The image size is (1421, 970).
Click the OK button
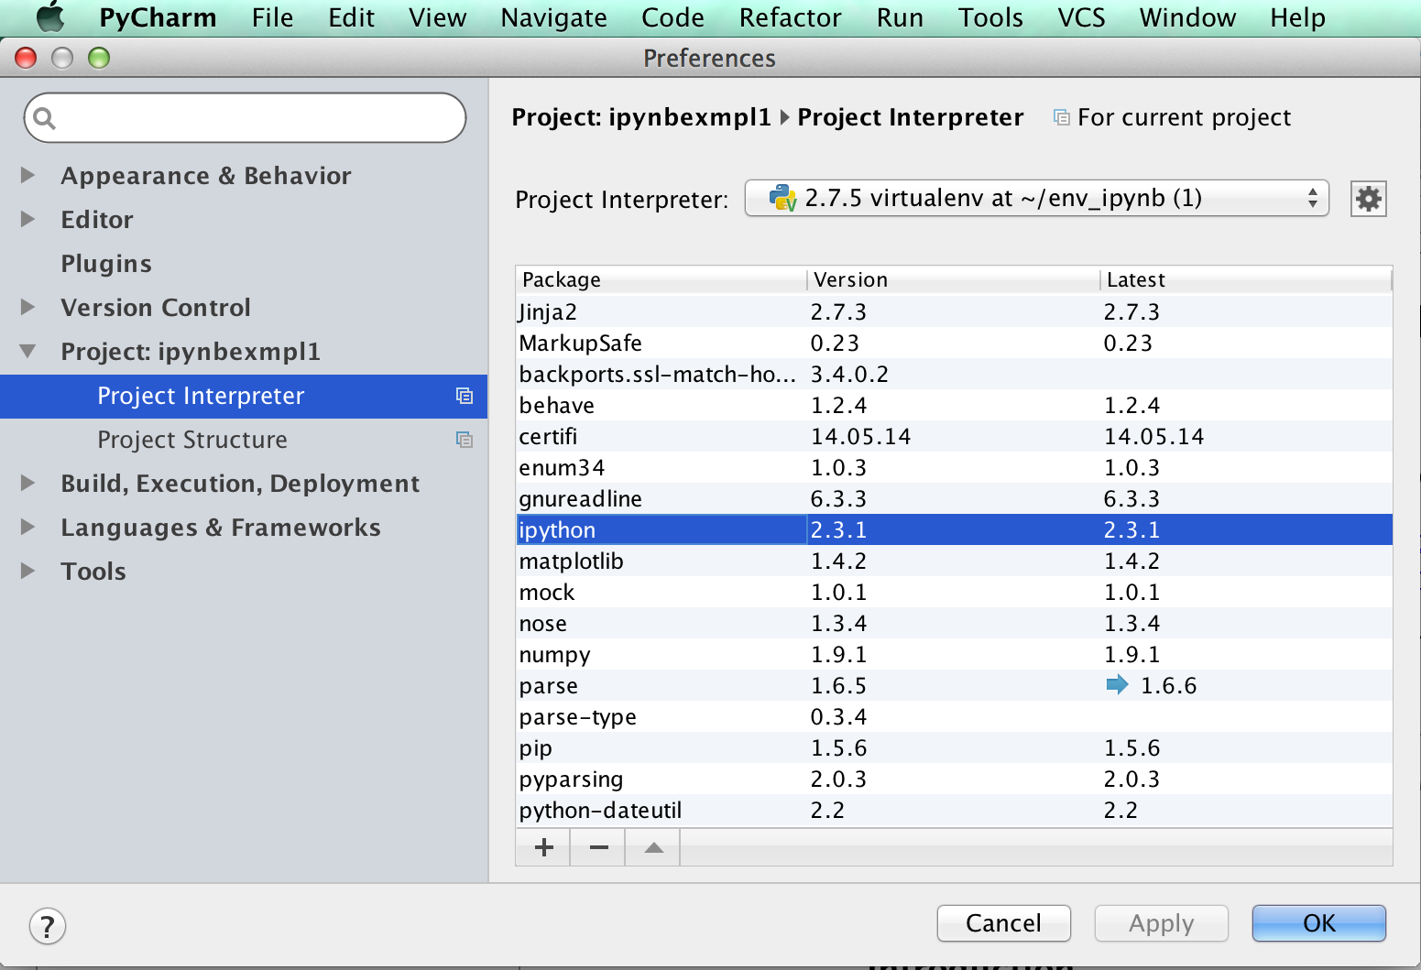[x=1318, y=923]
